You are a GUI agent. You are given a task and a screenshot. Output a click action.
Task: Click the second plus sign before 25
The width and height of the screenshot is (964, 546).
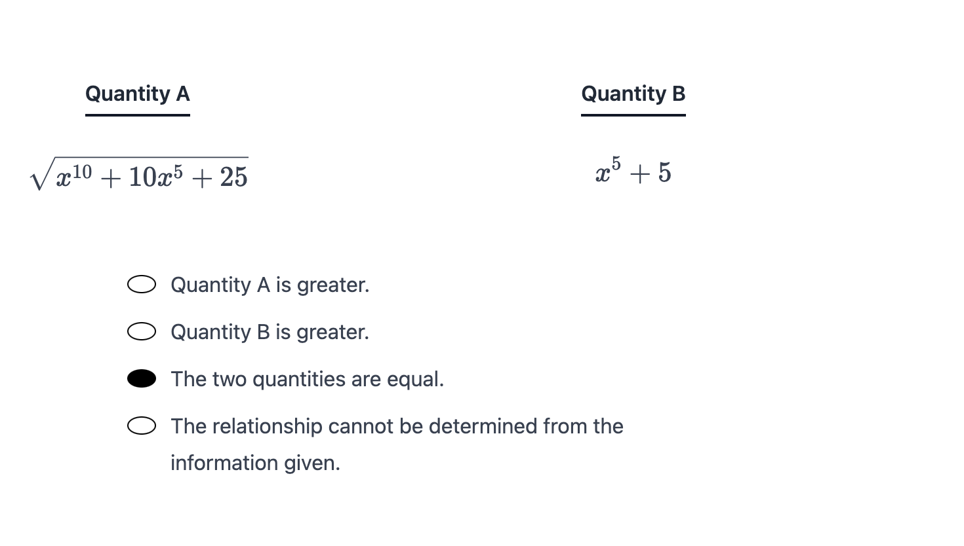pos(201,178)
